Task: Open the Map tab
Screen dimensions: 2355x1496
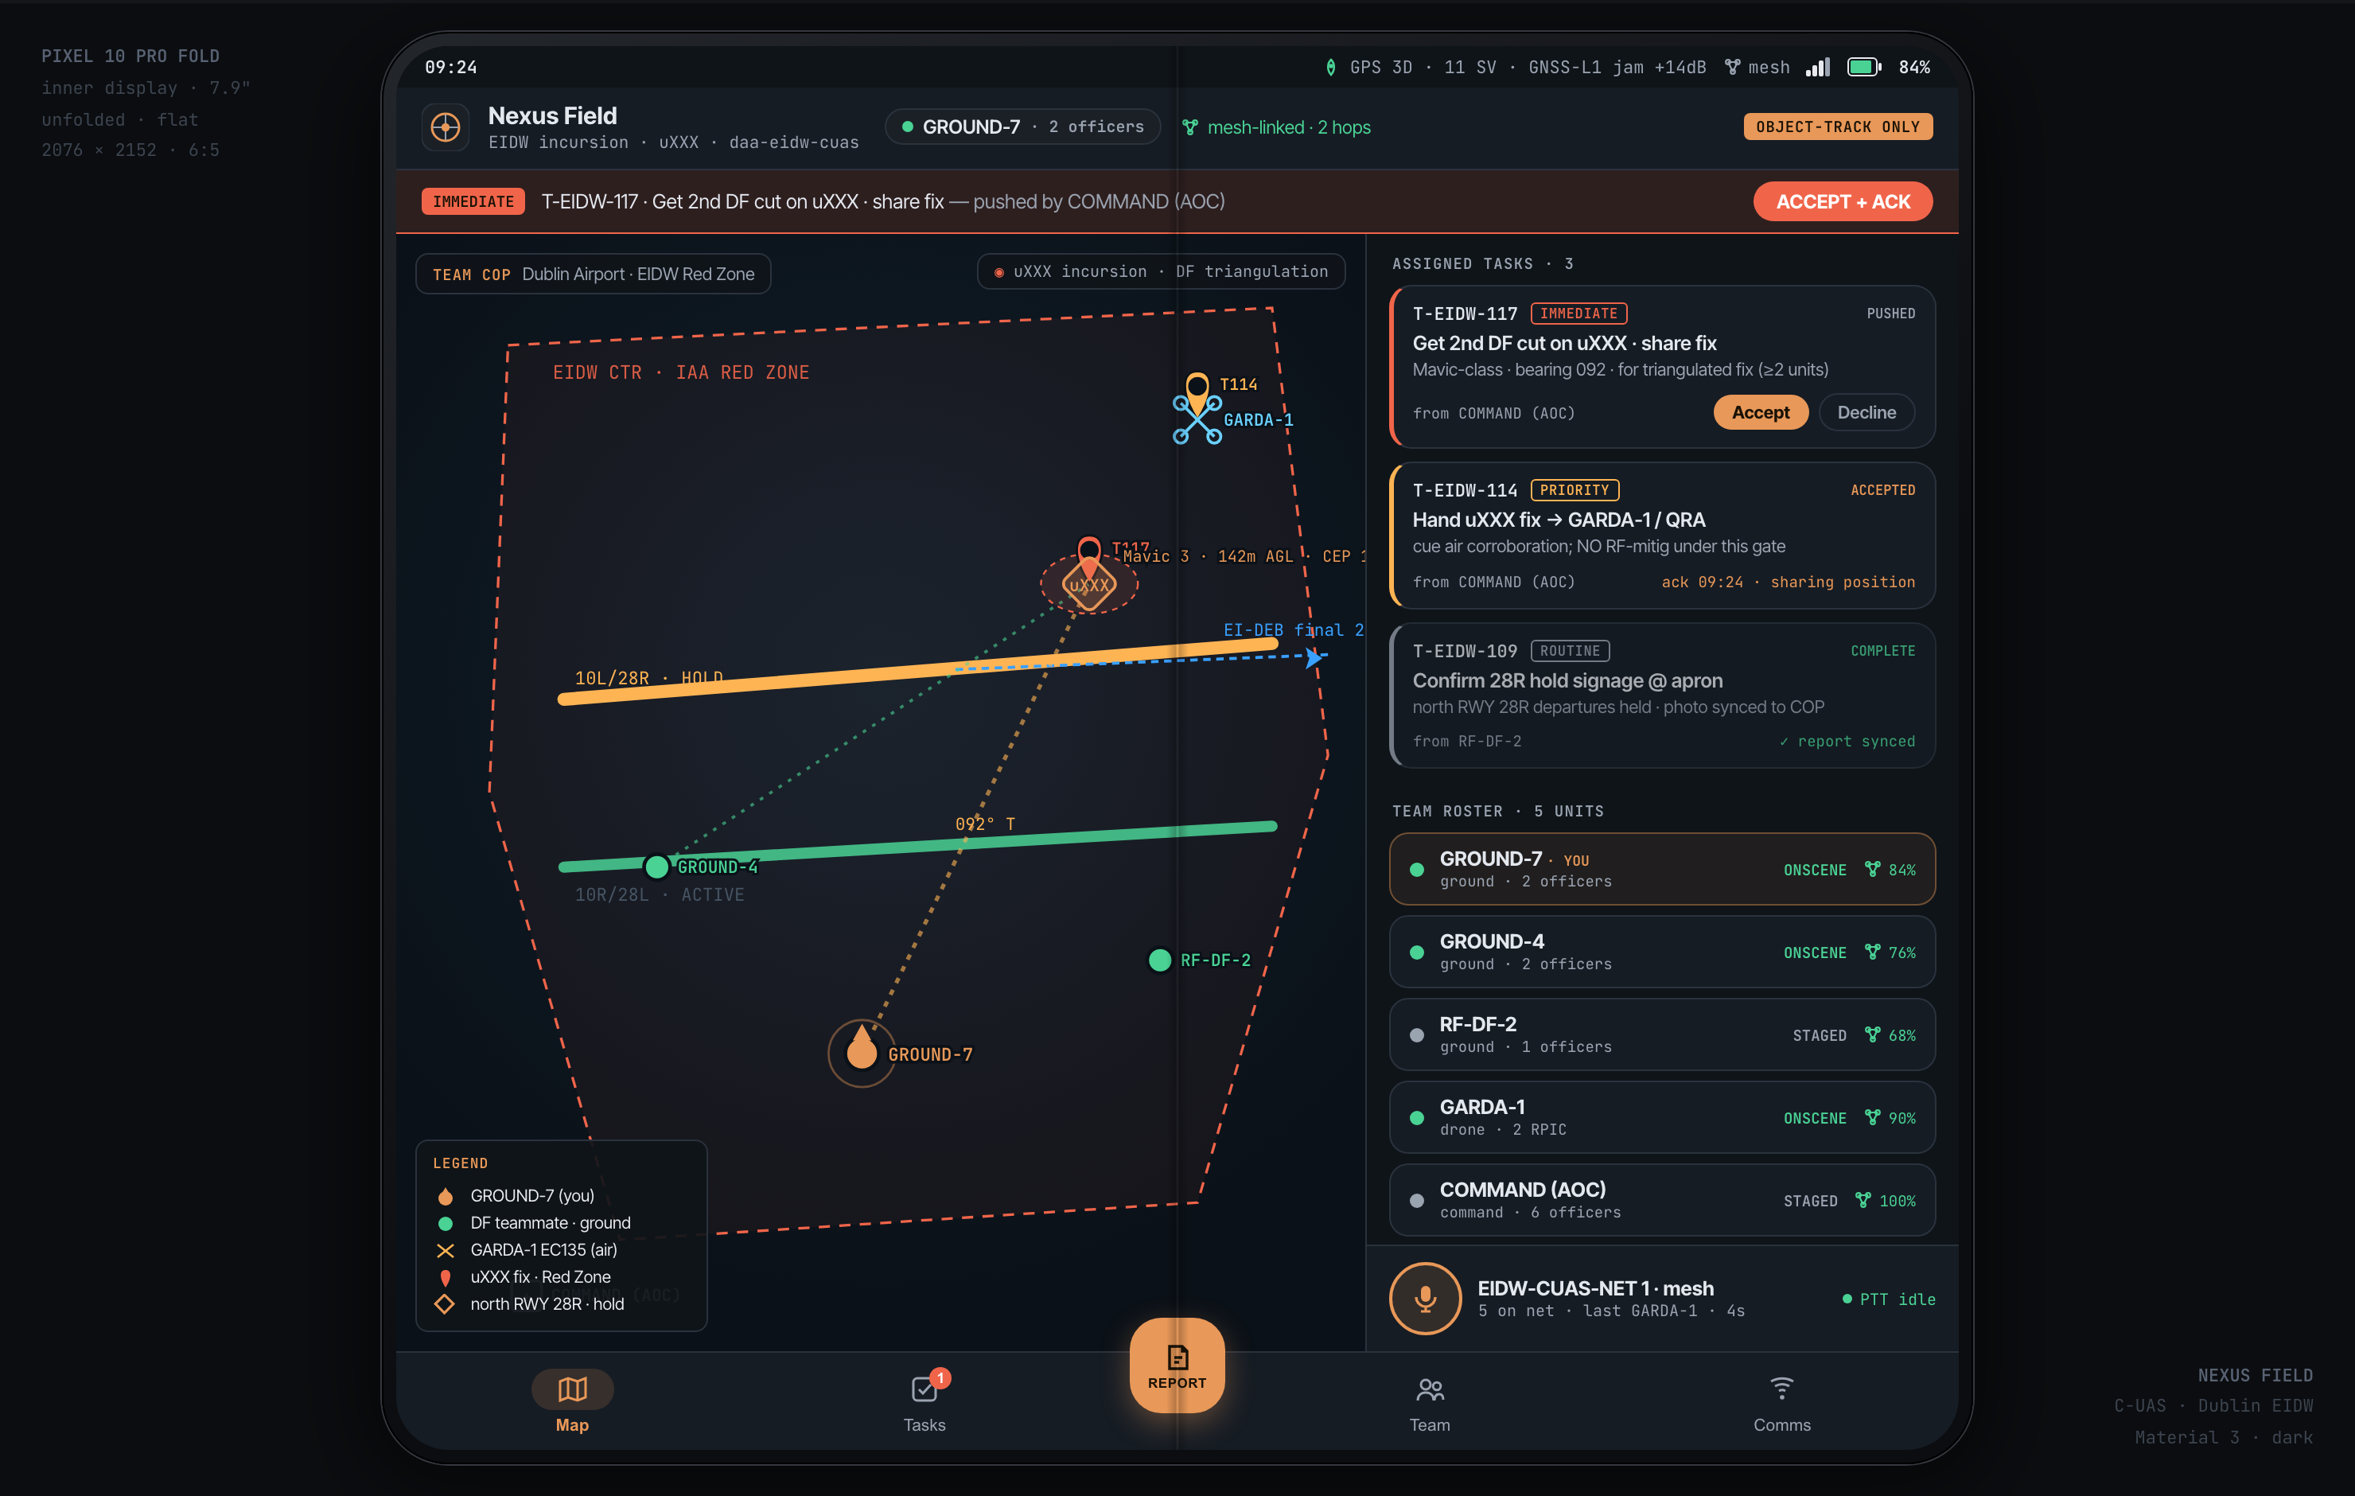Action: tap(572, 1401)
